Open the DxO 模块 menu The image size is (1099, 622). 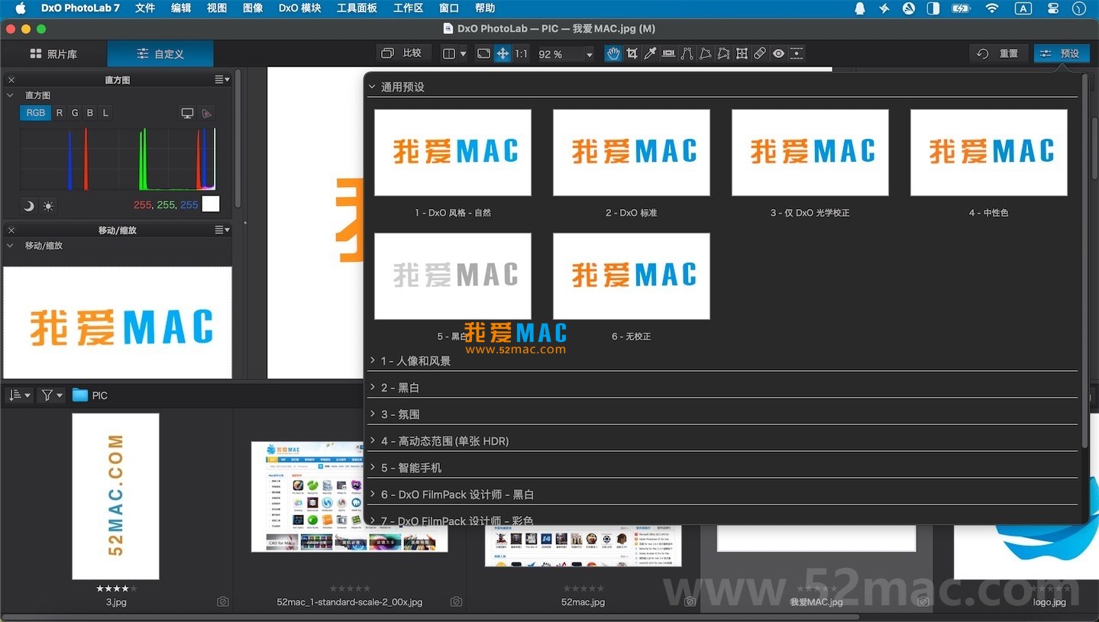(x=300, y=8)
